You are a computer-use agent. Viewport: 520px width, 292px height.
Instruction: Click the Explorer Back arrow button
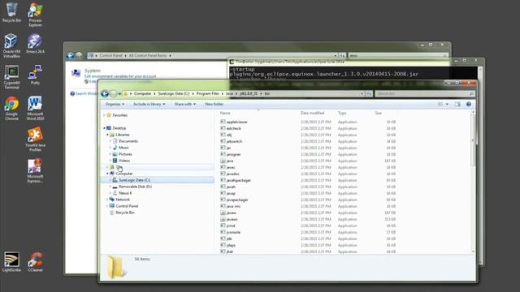point(105,94)
